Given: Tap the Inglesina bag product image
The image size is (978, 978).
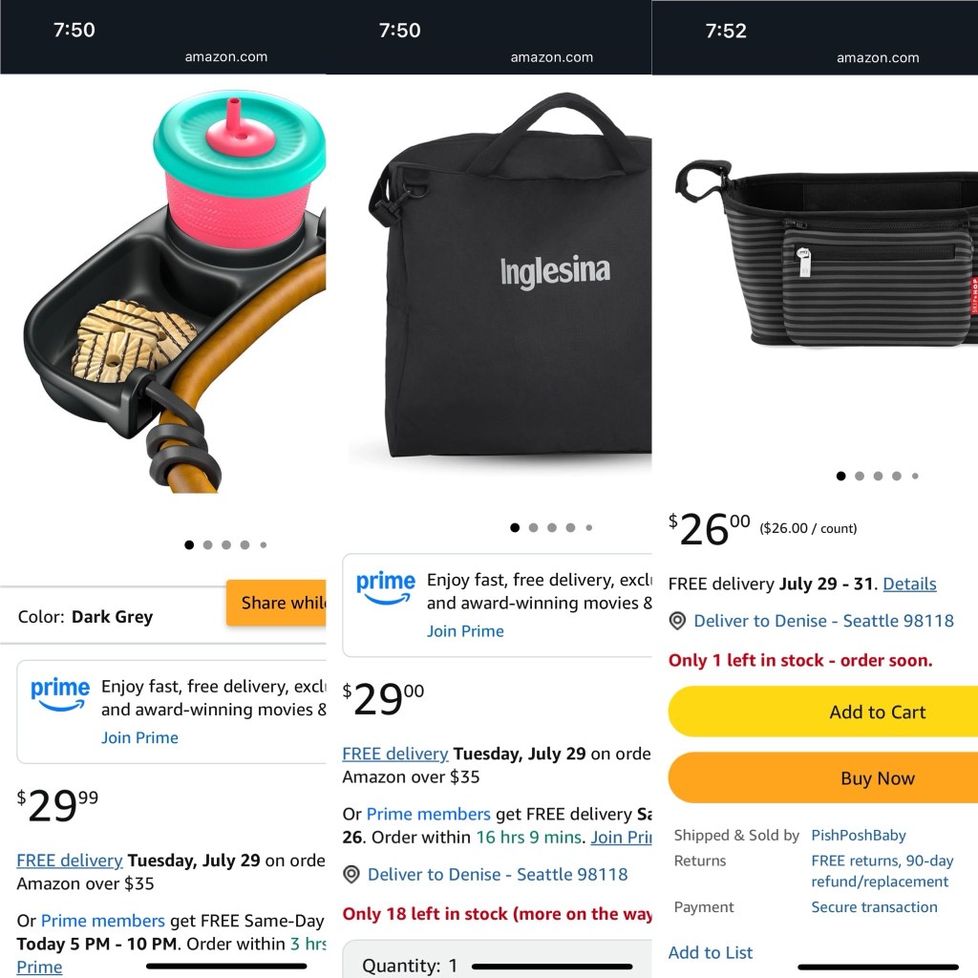Looking at the screenshot, I should point(510,274).
